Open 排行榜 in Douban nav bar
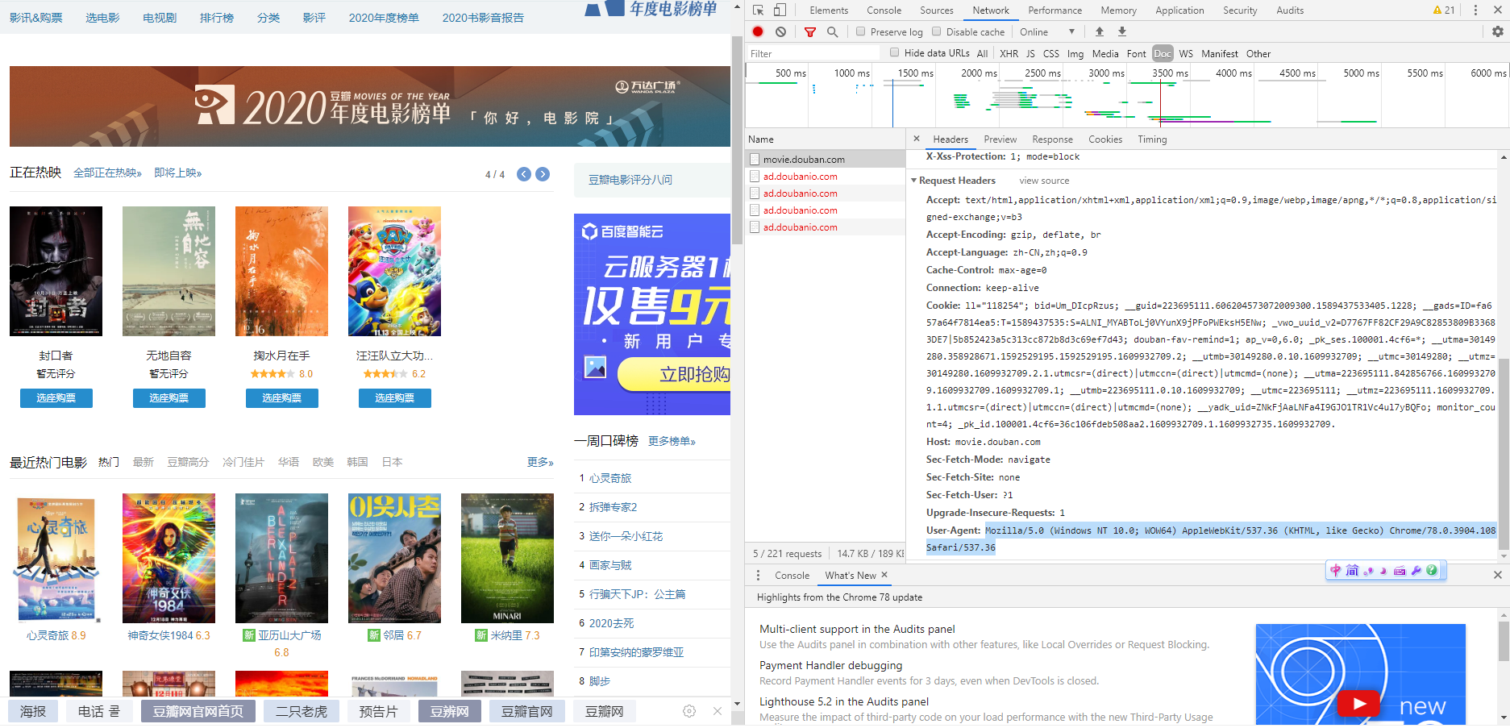 click(x=216, y=18)
